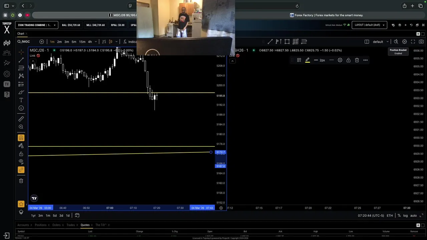The image size is (427, 240).
Task: Select the 5d date range
Action: [x=55, y=216]
